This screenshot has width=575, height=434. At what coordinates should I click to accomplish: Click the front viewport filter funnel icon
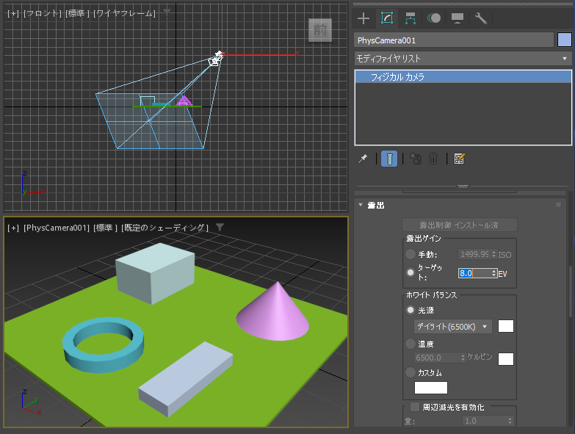tap(167, 12)
